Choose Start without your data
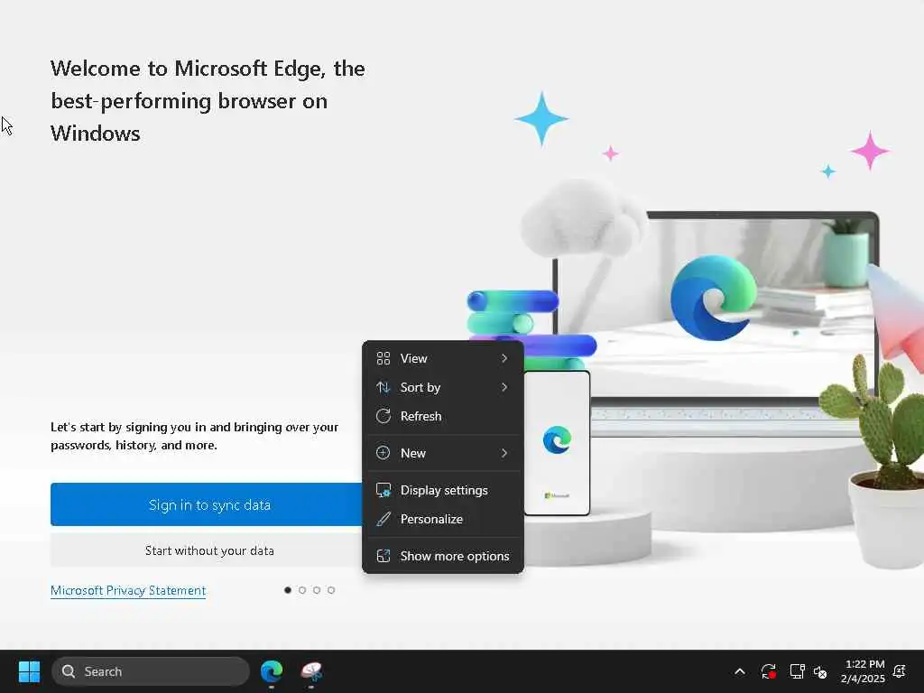Image resolution: width=924 pixels, height=693 pixels. click(x=207, y=550)
